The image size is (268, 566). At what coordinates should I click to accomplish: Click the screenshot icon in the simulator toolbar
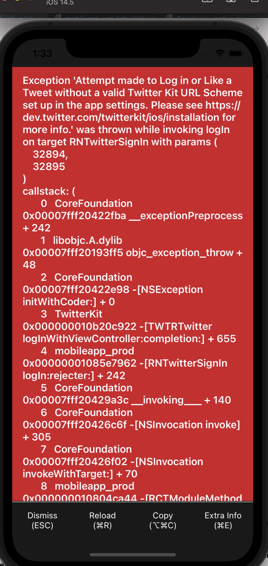207,2
